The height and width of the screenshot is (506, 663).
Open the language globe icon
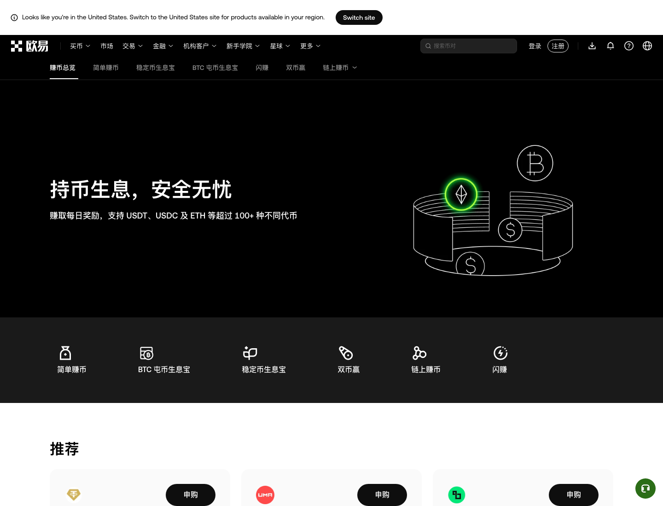(647, 46)
